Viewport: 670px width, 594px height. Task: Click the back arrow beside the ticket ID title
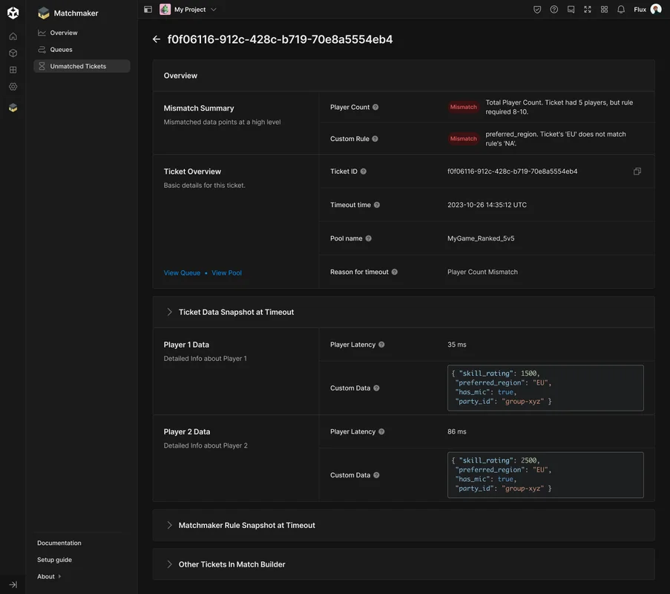coord(157,39)
